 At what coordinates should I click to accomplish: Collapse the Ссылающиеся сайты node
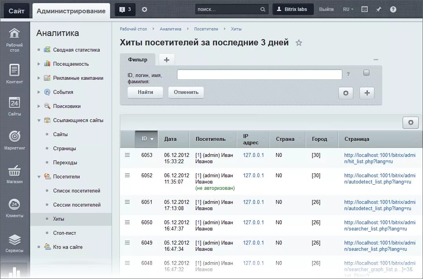(x=39, y=121)
